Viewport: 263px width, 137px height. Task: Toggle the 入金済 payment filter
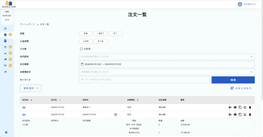pos(86,41)
